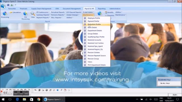Expand E-mail Admin dropdown
This screenshot has width=182, height=102.
point(88,12)
